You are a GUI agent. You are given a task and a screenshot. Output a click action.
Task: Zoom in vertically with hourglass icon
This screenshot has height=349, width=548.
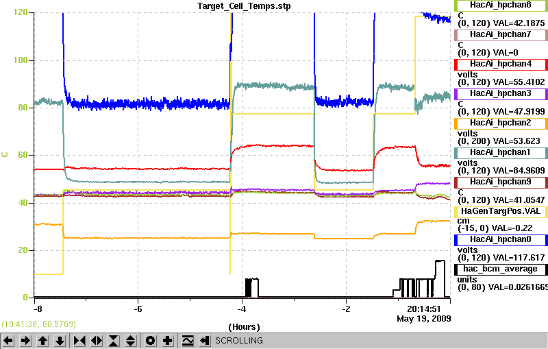(x=114, y=341)
